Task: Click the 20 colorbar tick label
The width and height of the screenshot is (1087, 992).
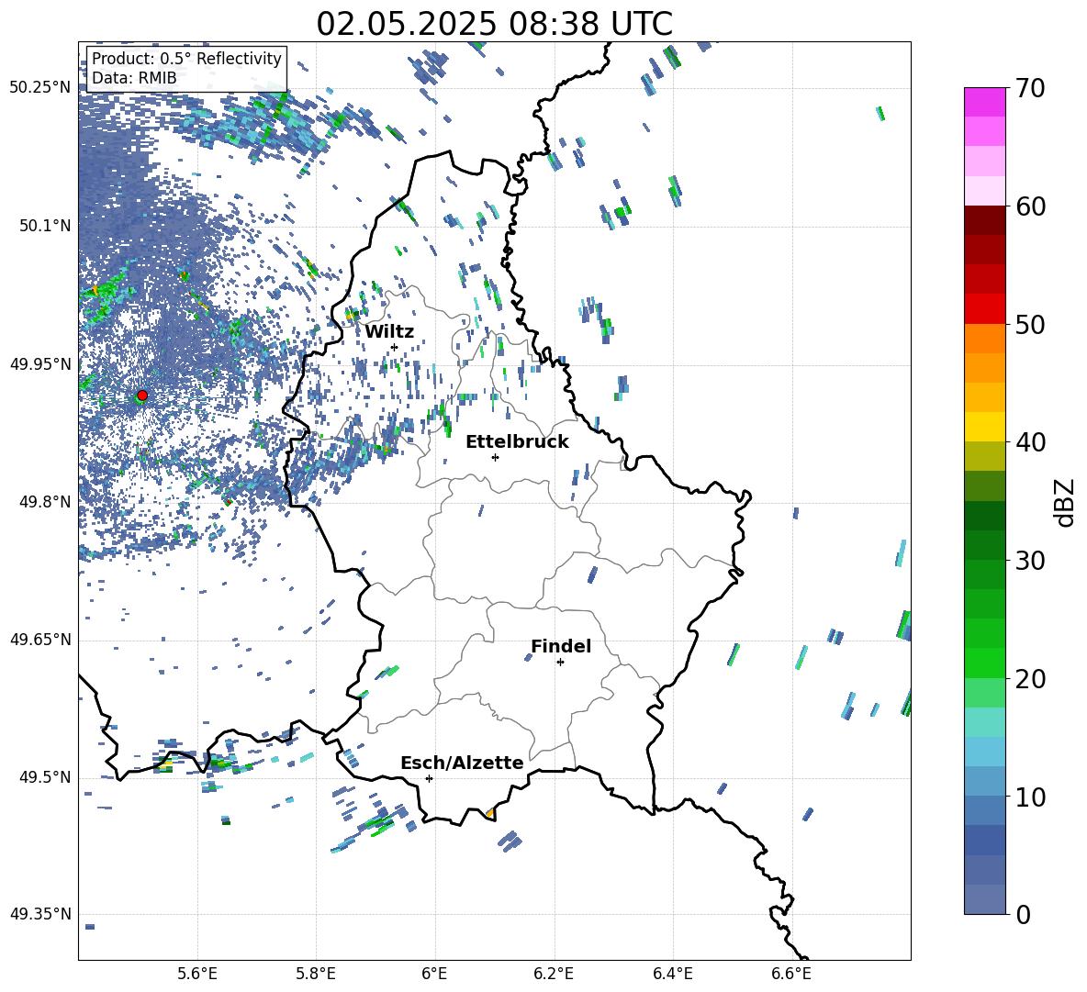Action: point(1029,679)
